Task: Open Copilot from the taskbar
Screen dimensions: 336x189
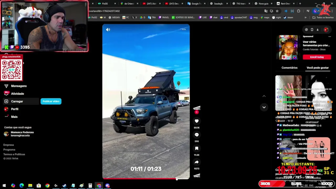Action: coord(13,186)
